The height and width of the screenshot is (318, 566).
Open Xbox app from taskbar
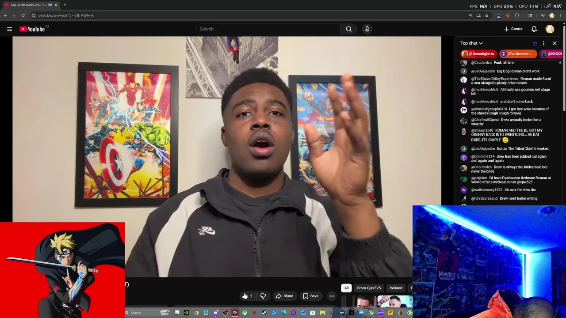coord(245,313)
